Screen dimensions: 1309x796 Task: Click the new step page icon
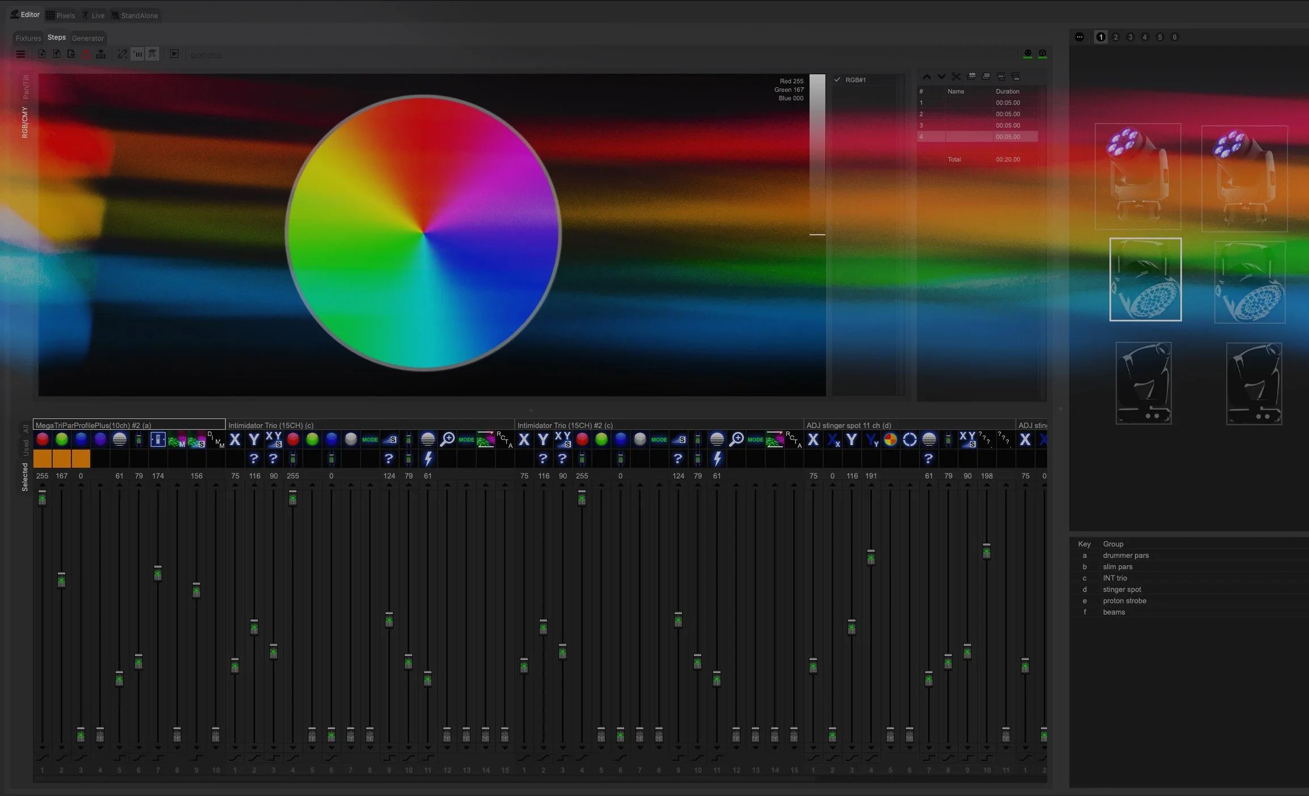[x=42, y=54]
